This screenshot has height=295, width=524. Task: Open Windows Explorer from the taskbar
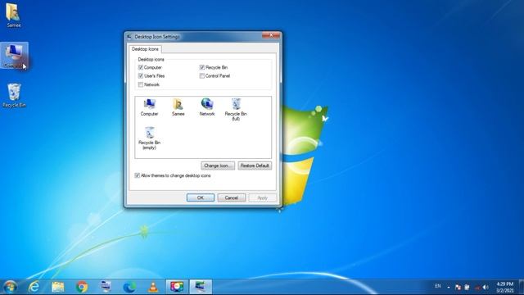coord(58,287)
